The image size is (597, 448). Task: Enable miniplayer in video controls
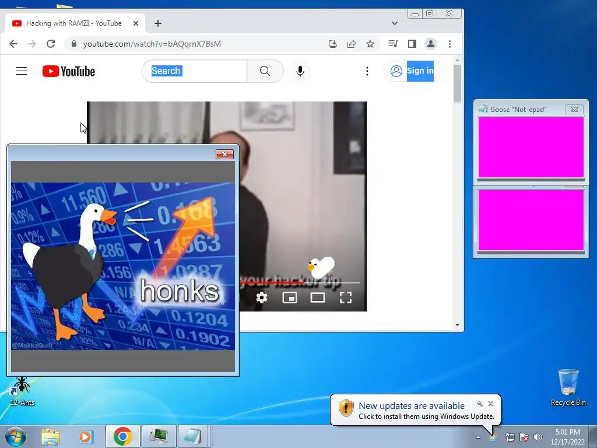tap(290, 297)
